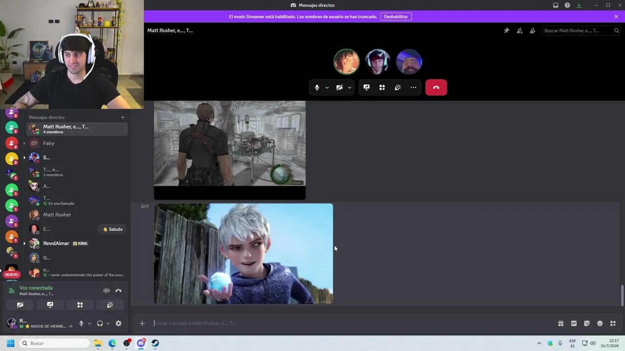Open the taskbar volume control
Image resolution: width=625 pixels, height=351 pixels.
point(593,343)
